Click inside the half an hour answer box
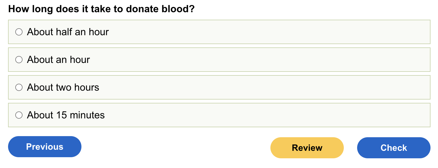The image size is (438, 168). pyautogui.click(x=250, y=32)
